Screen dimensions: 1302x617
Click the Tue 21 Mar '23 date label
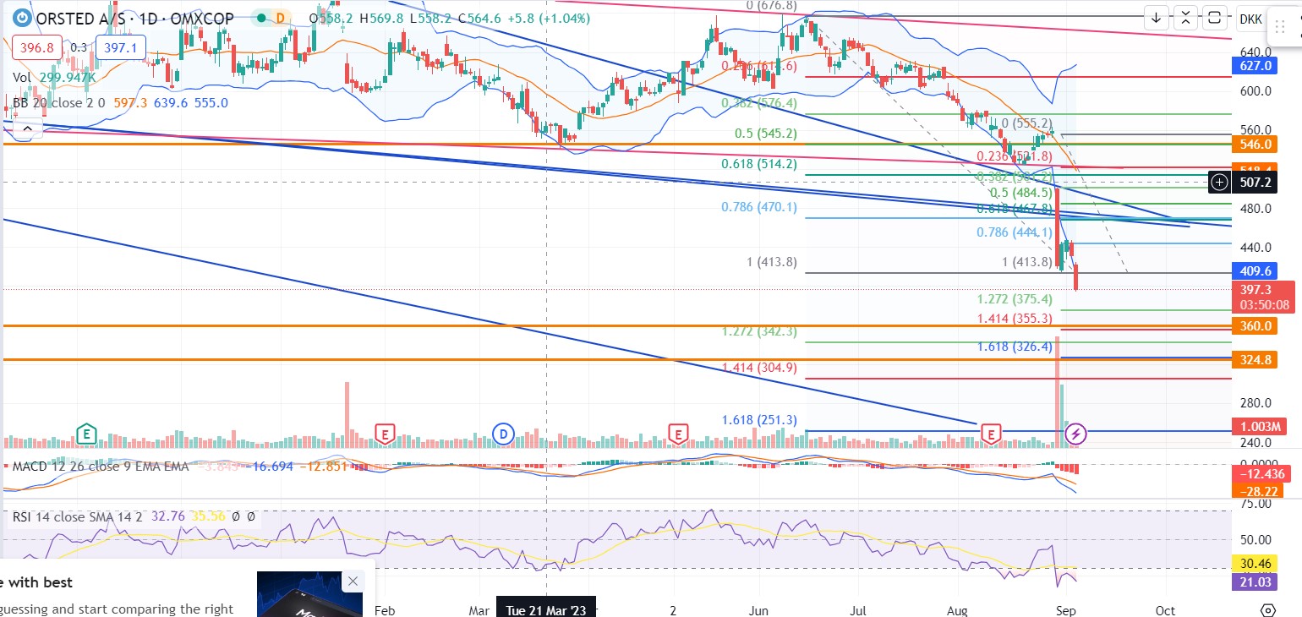click(546, 609)
